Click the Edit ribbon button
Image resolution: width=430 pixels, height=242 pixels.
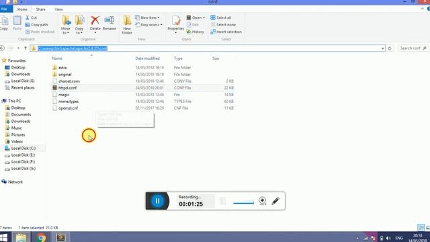pos(193,25)
